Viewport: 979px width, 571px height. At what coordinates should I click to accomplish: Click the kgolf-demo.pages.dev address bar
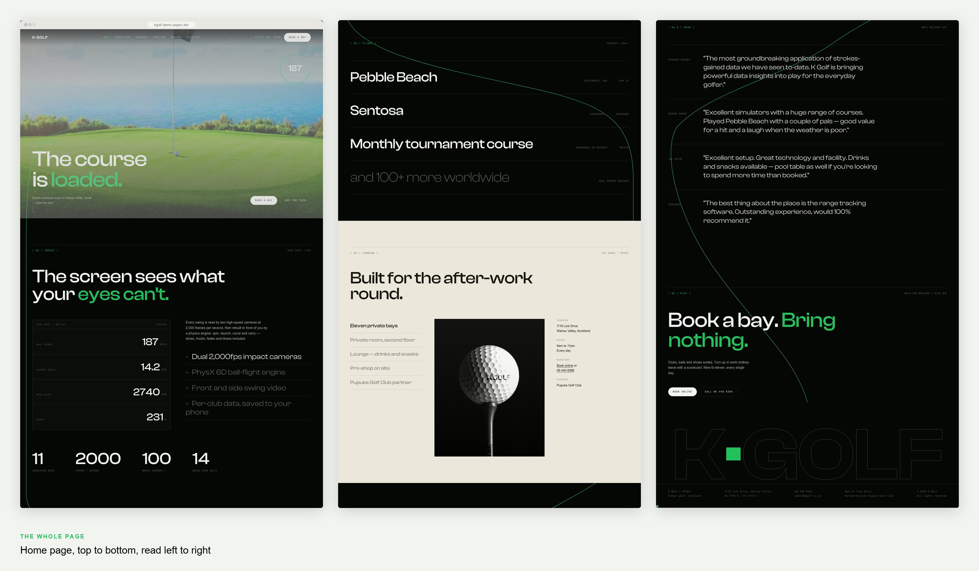[x=171, y=25]
